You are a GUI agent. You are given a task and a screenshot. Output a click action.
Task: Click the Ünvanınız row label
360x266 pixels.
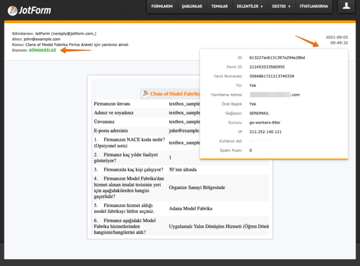click(104, 122)
